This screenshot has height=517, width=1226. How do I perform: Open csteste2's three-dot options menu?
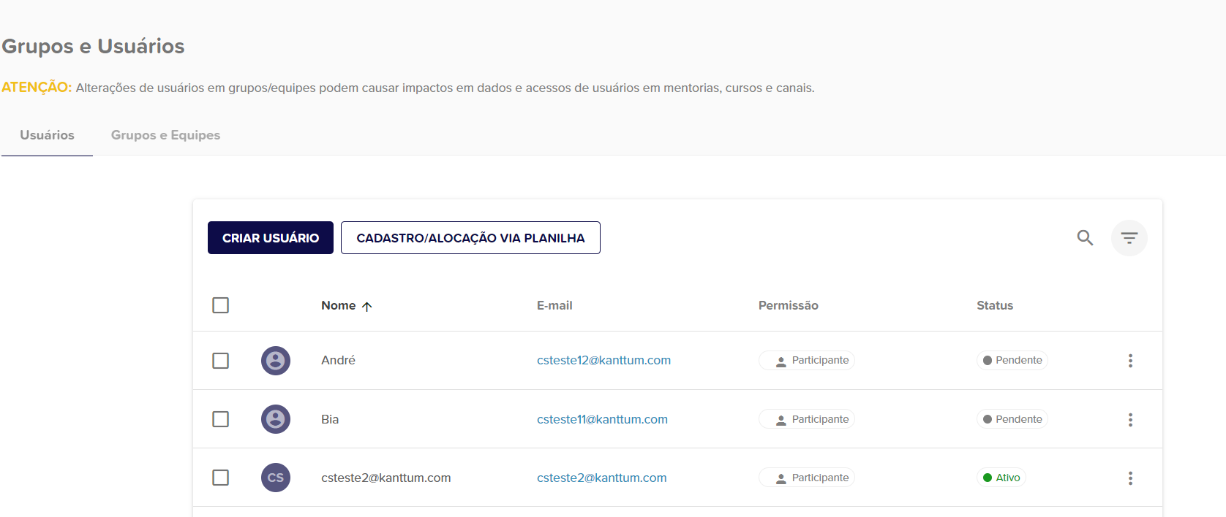point(1130,478)
